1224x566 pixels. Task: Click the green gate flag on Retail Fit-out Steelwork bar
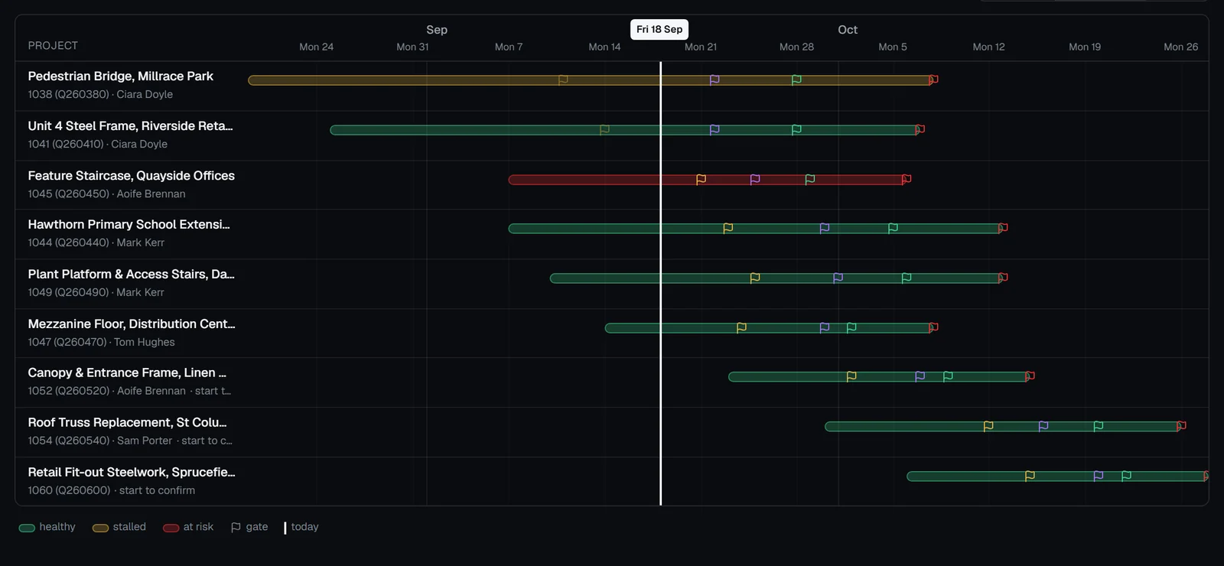tap(1126, 476)
